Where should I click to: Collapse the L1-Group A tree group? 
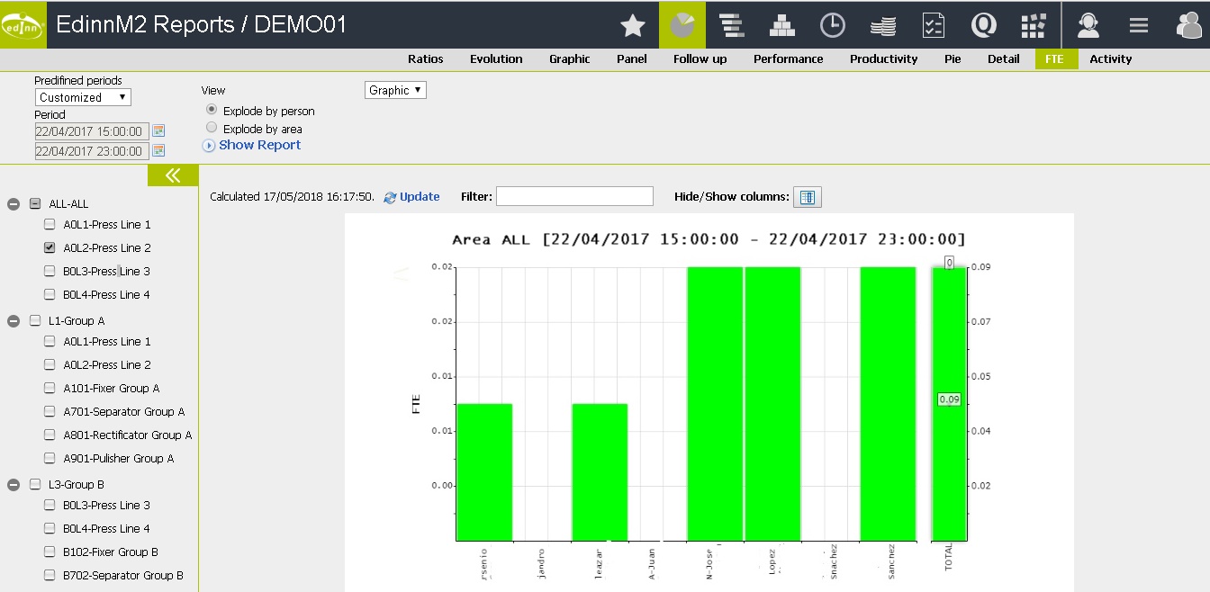click(x=14, y=321)
